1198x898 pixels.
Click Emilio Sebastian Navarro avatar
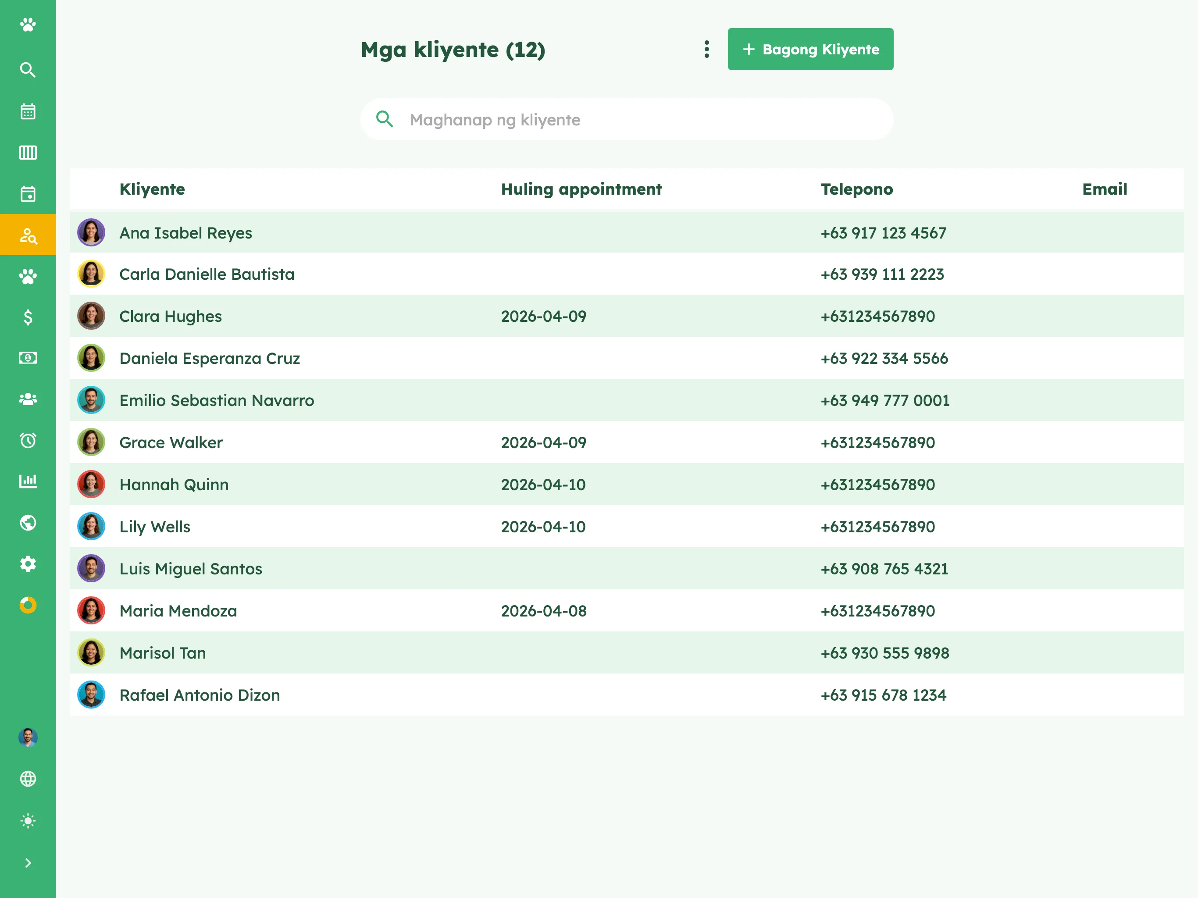click(91, 400)
